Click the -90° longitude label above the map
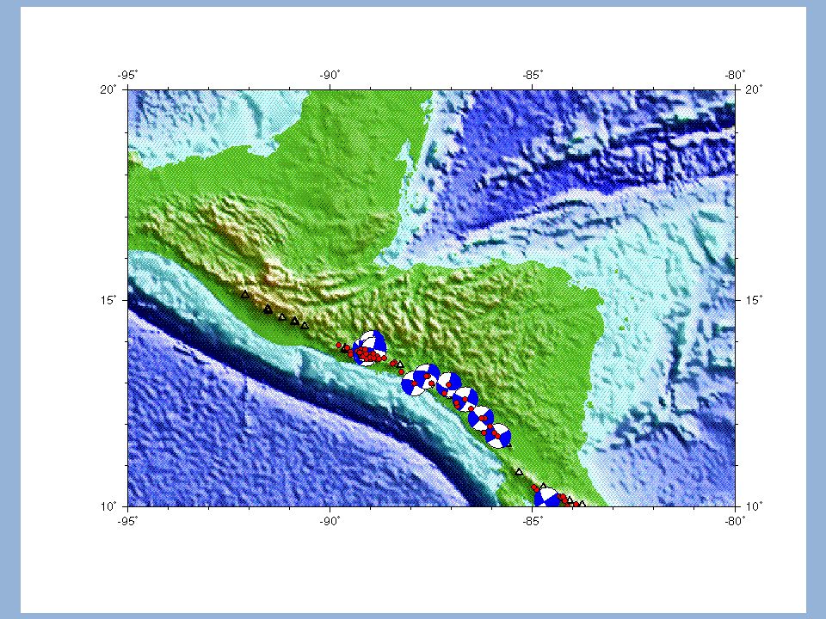826x619 pixels. coord(330,75)
